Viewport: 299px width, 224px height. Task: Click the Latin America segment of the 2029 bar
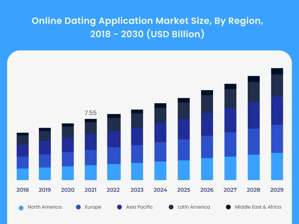pyautogui.click(x=277, y=85)
